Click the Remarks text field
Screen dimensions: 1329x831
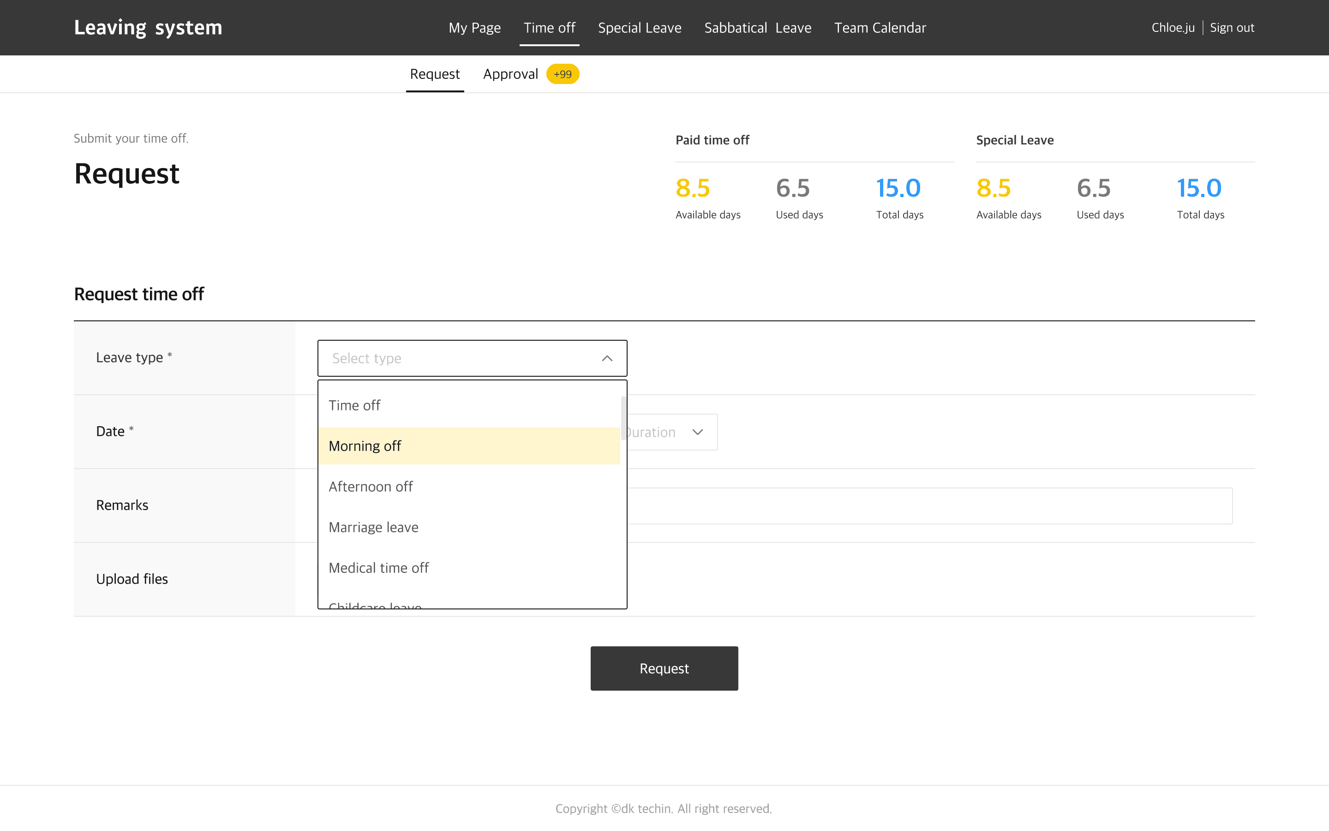928,506
